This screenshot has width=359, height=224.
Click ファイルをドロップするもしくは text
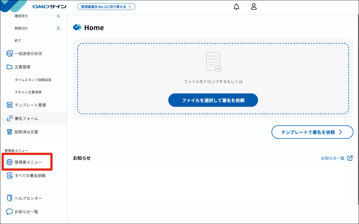[213, 82]
